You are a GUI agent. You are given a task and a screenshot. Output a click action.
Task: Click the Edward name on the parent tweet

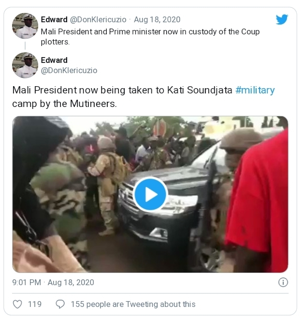click(54, 20)
